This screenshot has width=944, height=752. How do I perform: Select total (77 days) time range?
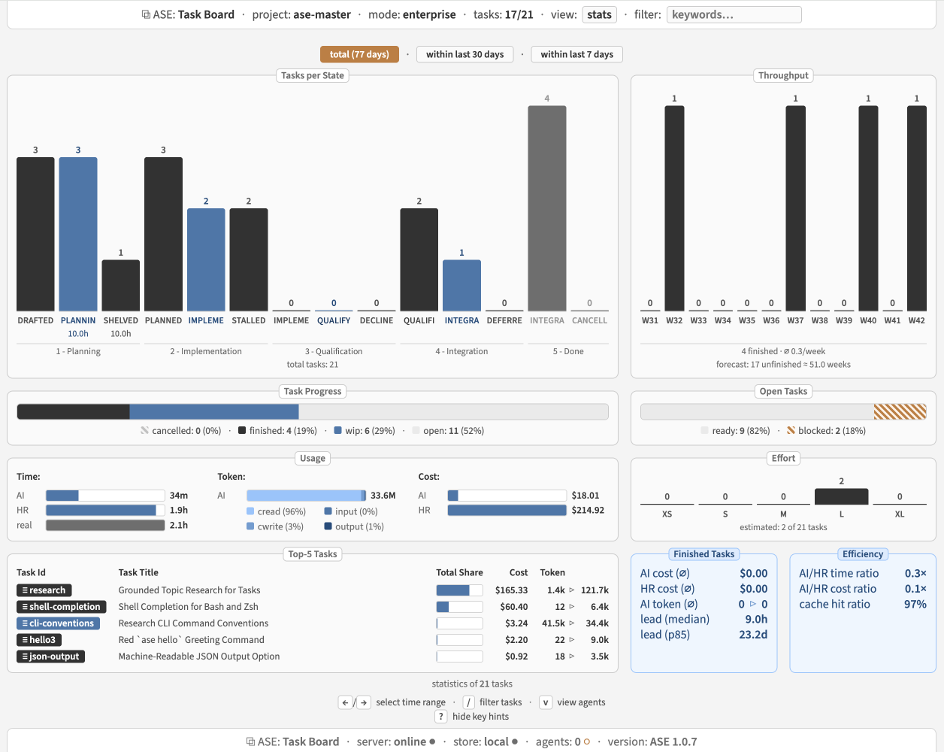(359, 54)
